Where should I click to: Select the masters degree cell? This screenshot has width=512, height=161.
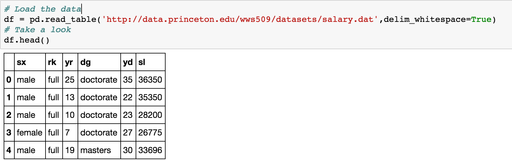click(96, 150)
